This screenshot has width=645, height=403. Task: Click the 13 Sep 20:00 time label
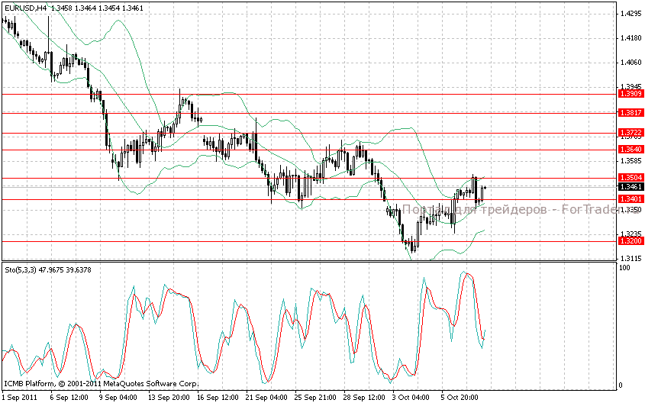pyautogui.click(x=168, y=397)
